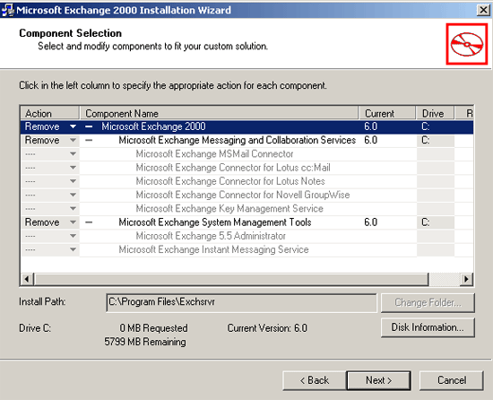Collapse the Microsoft Exchange 2000 tree node
Viewport: 493px width, 400px height.
coord(89,126)
